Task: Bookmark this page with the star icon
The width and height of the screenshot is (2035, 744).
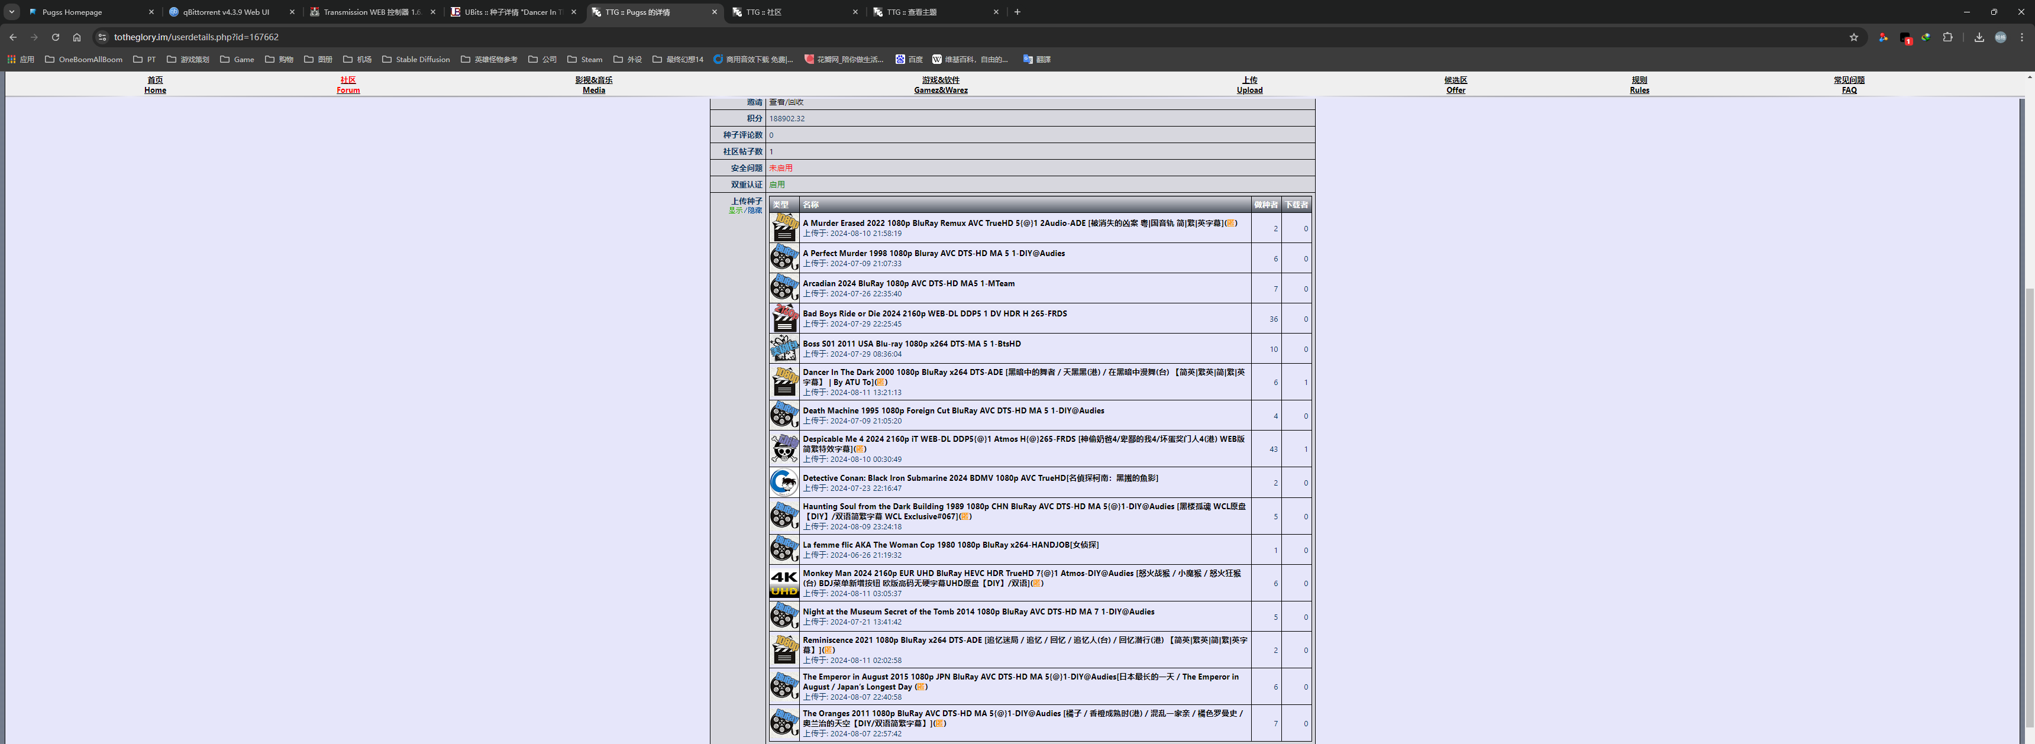Action: pos(1853,37)
